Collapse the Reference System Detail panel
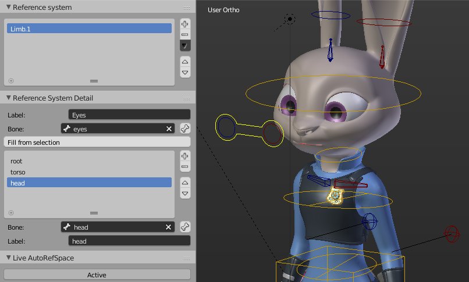 point(9,98)
